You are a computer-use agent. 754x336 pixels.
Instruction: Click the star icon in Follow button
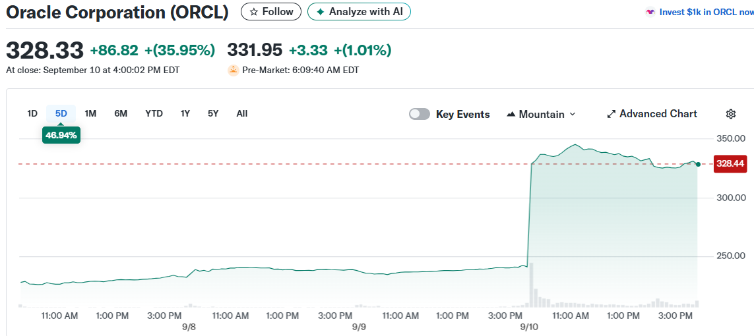pyautogui.click(x=254, y=12)
